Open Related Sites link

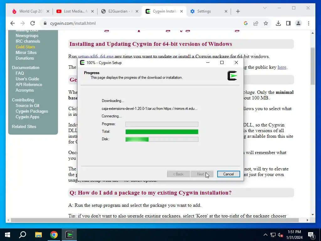(24, 127)
